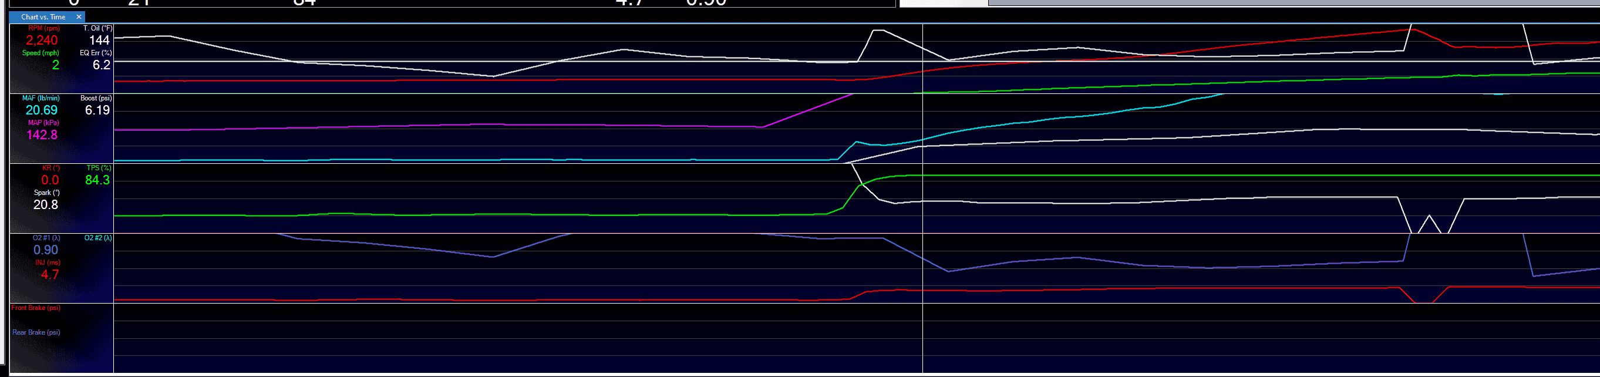Click the Spark value 20.8
The height and width of the screenshot is (377, 1600).
tap(46, 205)
